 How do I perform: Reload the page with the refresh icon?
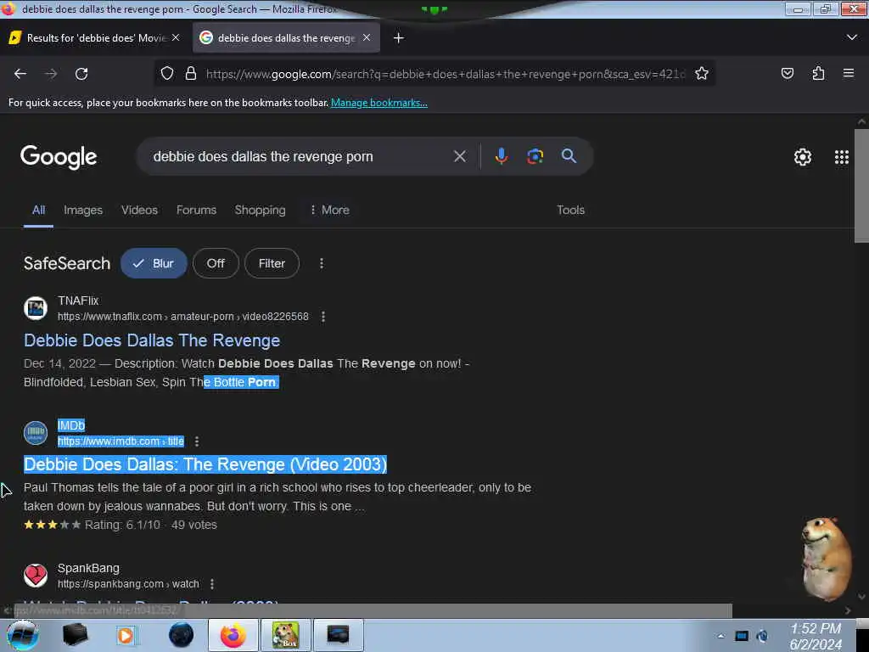[81, 74]
